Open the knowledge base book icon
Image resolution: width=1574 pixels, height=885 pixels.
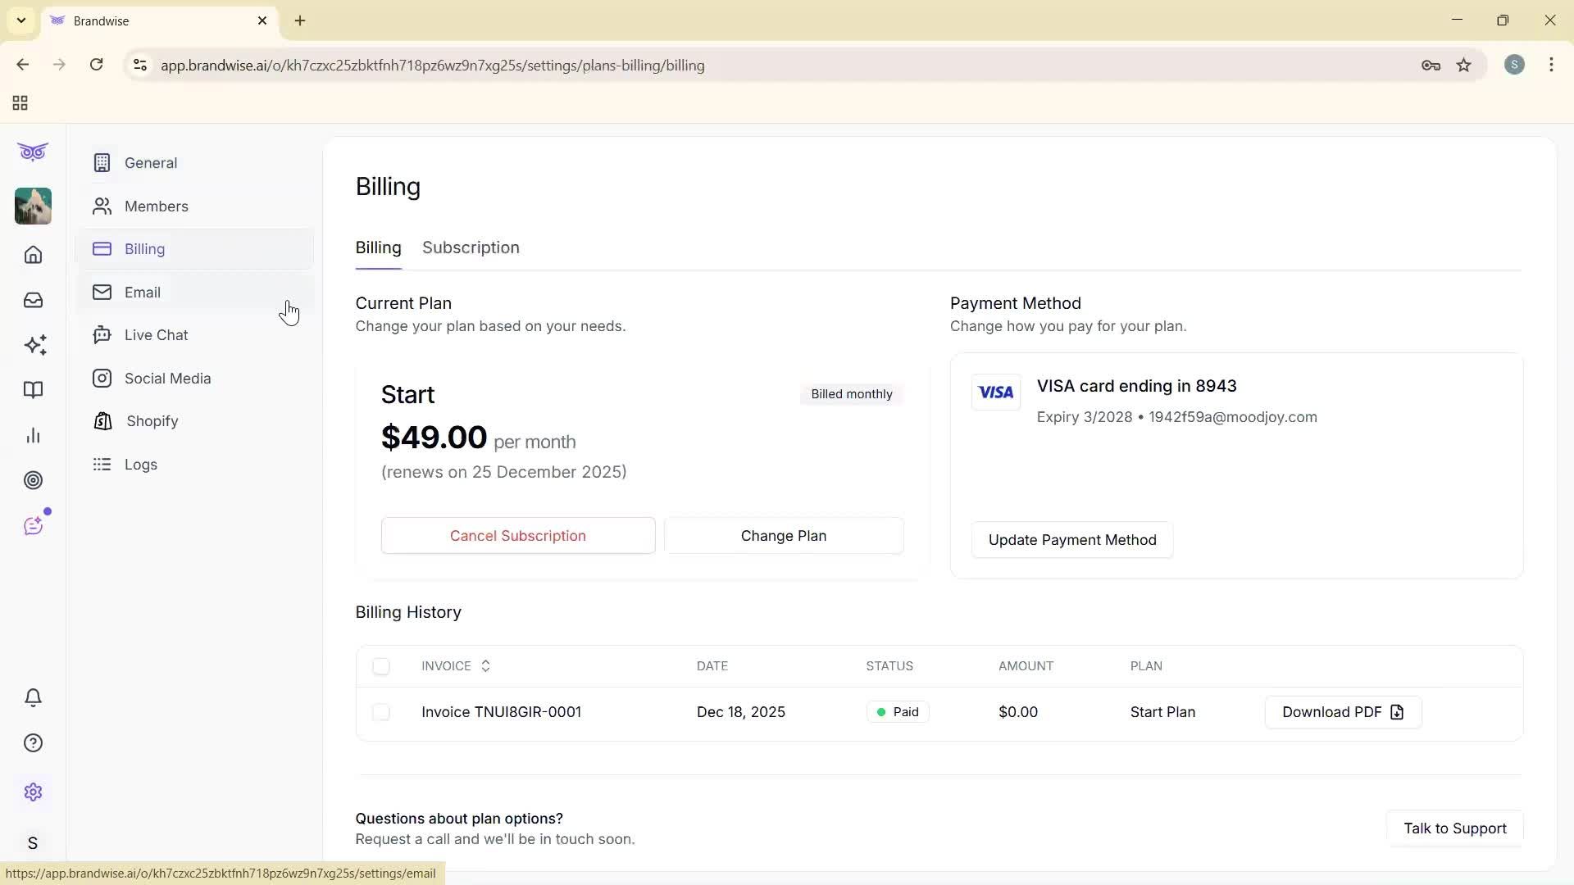pyautogui.click(x=33, y=390)
